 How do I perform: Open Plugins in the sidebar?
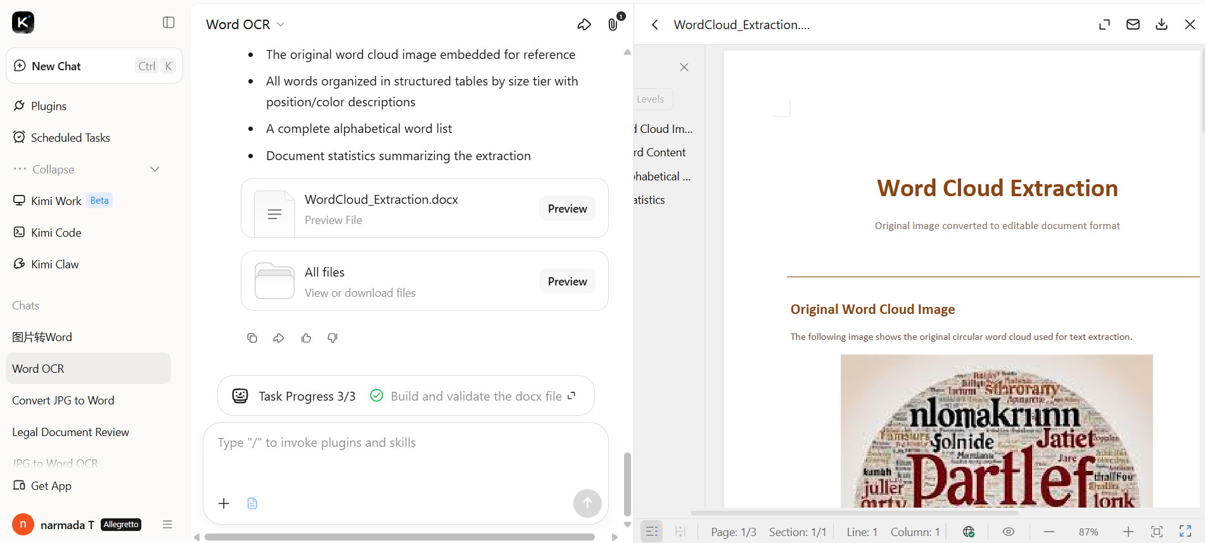click(x=49, y=106)
